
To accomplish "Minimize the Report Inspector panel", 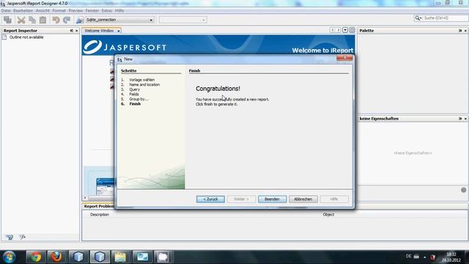I will (72, 31).
